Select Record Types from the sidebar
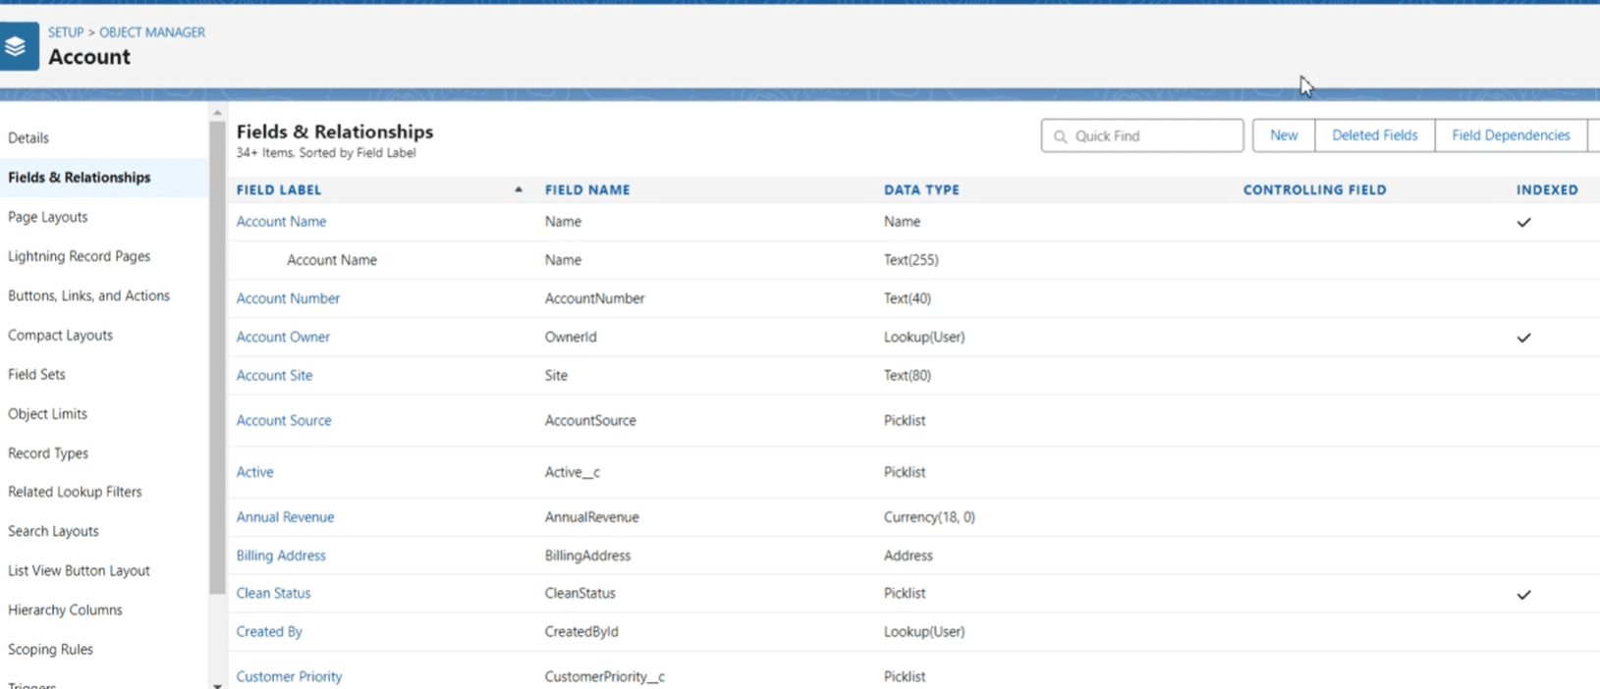Viewport: 1600px width, 689px height. point(48,453)
